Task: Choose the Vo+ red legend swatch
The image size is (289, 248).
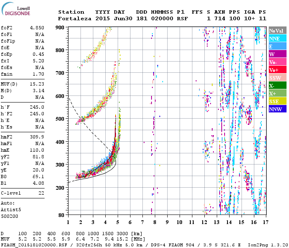Action: (x=277, y=70)
